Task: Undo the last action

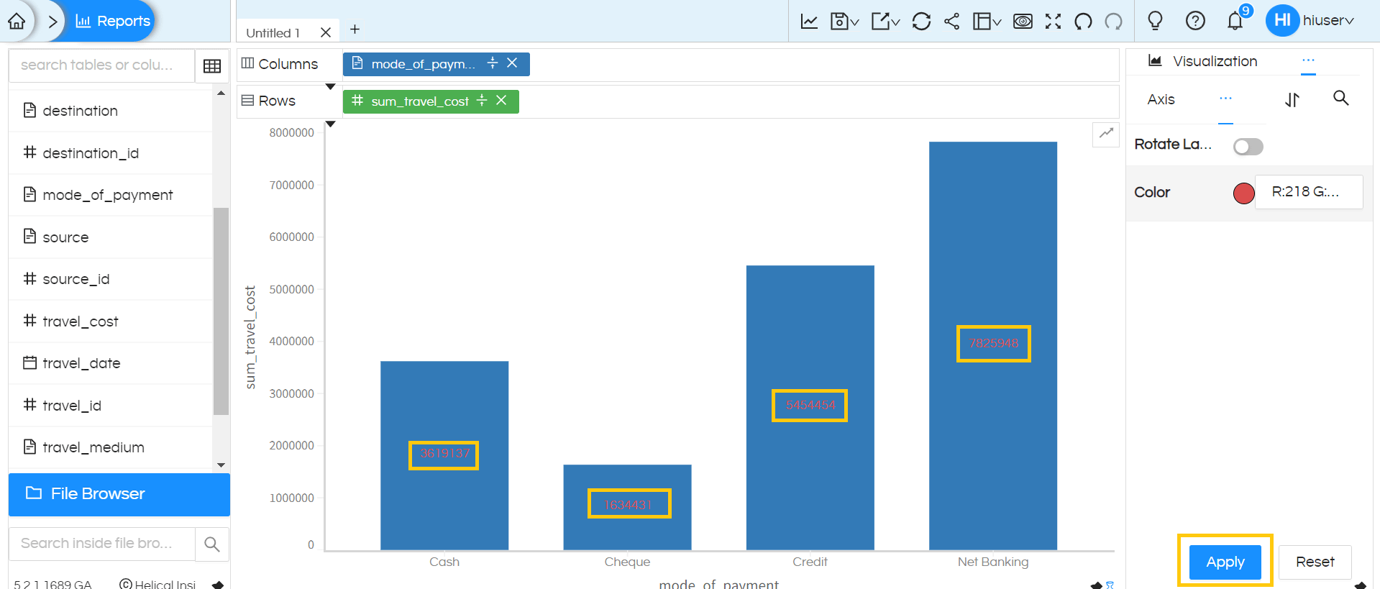Action: [x=1083, y=21]
